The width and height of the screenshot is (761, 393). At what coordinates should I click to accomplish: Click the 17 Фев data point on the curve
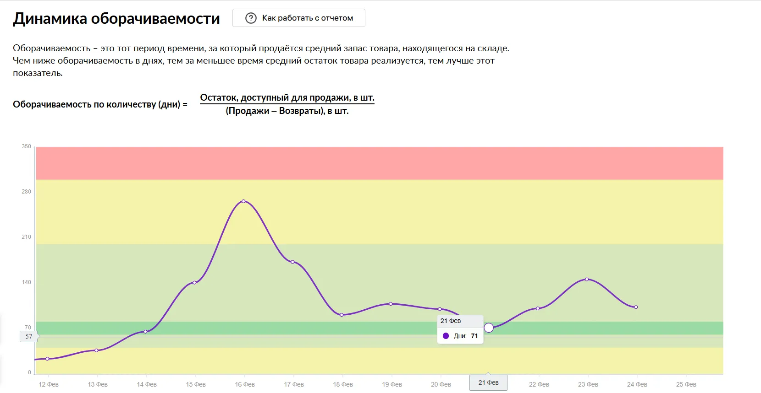pos(292,262)
